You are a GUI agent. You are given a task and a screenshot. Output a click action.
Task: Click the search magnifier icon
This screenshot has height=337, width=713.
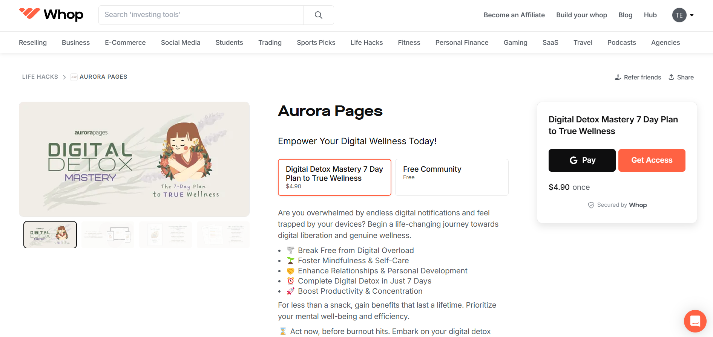[319, 15]
